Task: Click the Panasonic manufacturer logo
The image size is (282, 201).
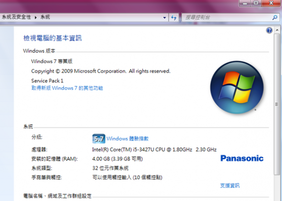Action: [x=242, y=158]
